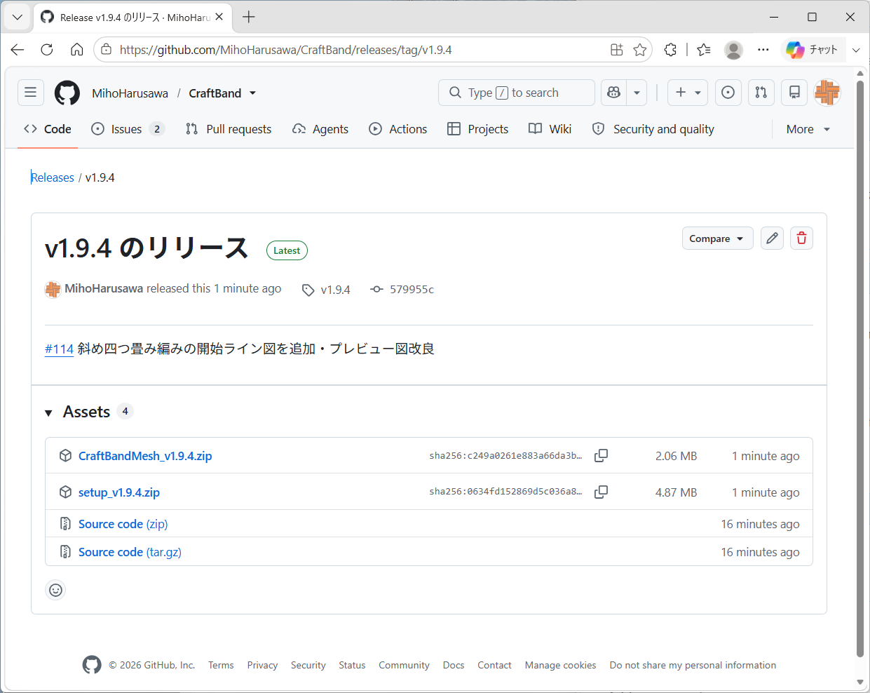870x693 pixels.
Task: Delete this release with trash icon
Action: (801, 238)
